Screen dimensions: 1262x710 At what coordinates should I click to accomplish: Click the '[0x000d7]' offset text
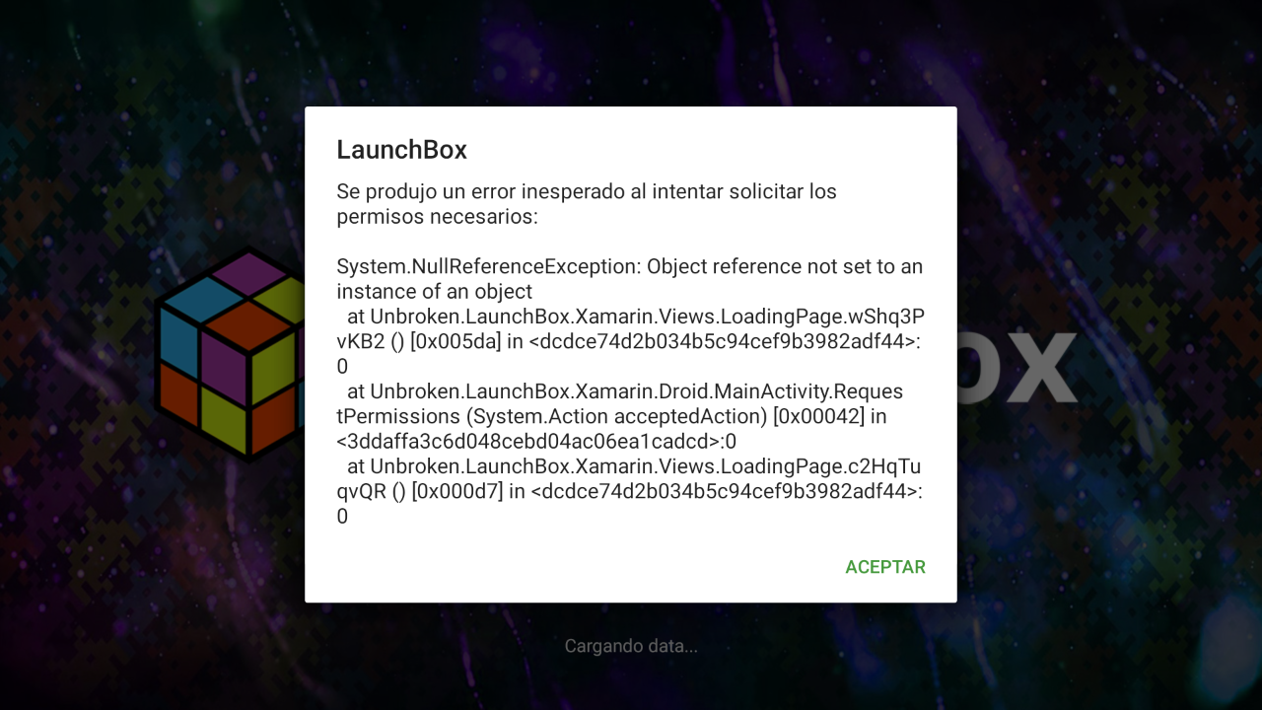click(x=456, y=491)
